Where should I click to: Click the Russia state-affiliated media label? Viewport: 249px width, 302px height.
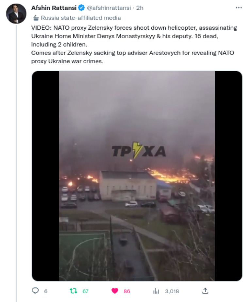[x=81, y=18]
